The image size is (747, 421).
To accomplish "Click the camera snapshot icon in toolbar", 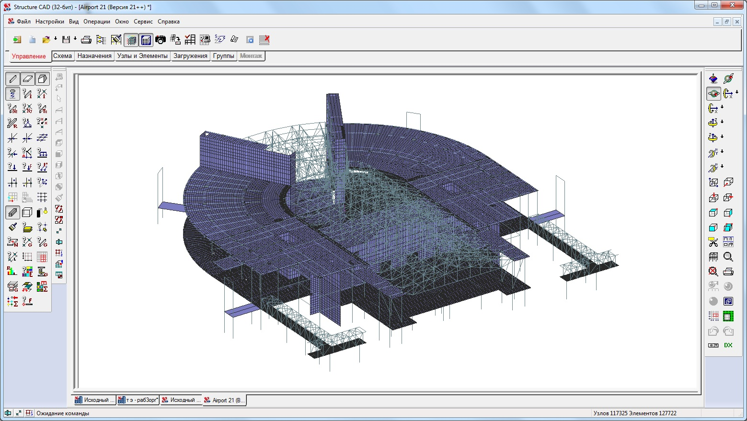I will click(x=161, y=40).
